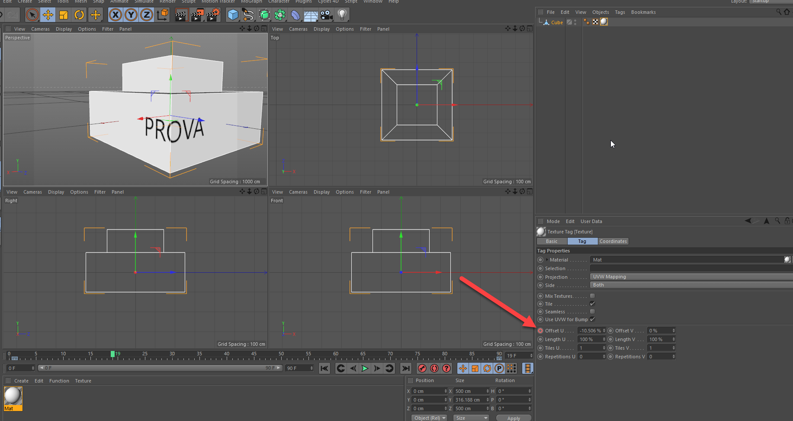The height and width of the screenshot is (421, 793).
Task: Open User Data menu in Attribute Manager
Action: (x=591, y=221)
